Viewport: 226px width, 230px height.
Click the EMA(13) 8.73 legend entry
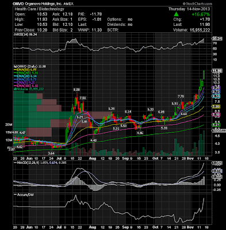(25, 79)
